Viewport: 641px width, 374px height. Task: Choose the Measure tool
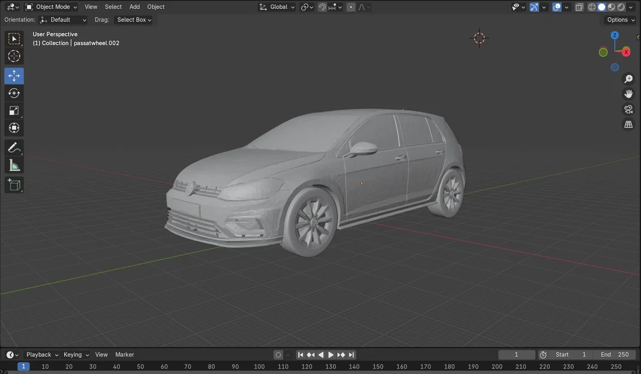[x=14, y=165]
